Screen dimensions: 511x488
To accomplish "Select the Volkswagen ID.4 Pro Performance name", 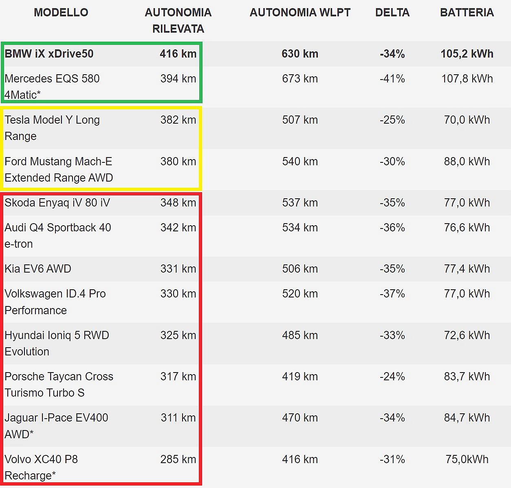I will pyautogui.click(x=55, y=302).
